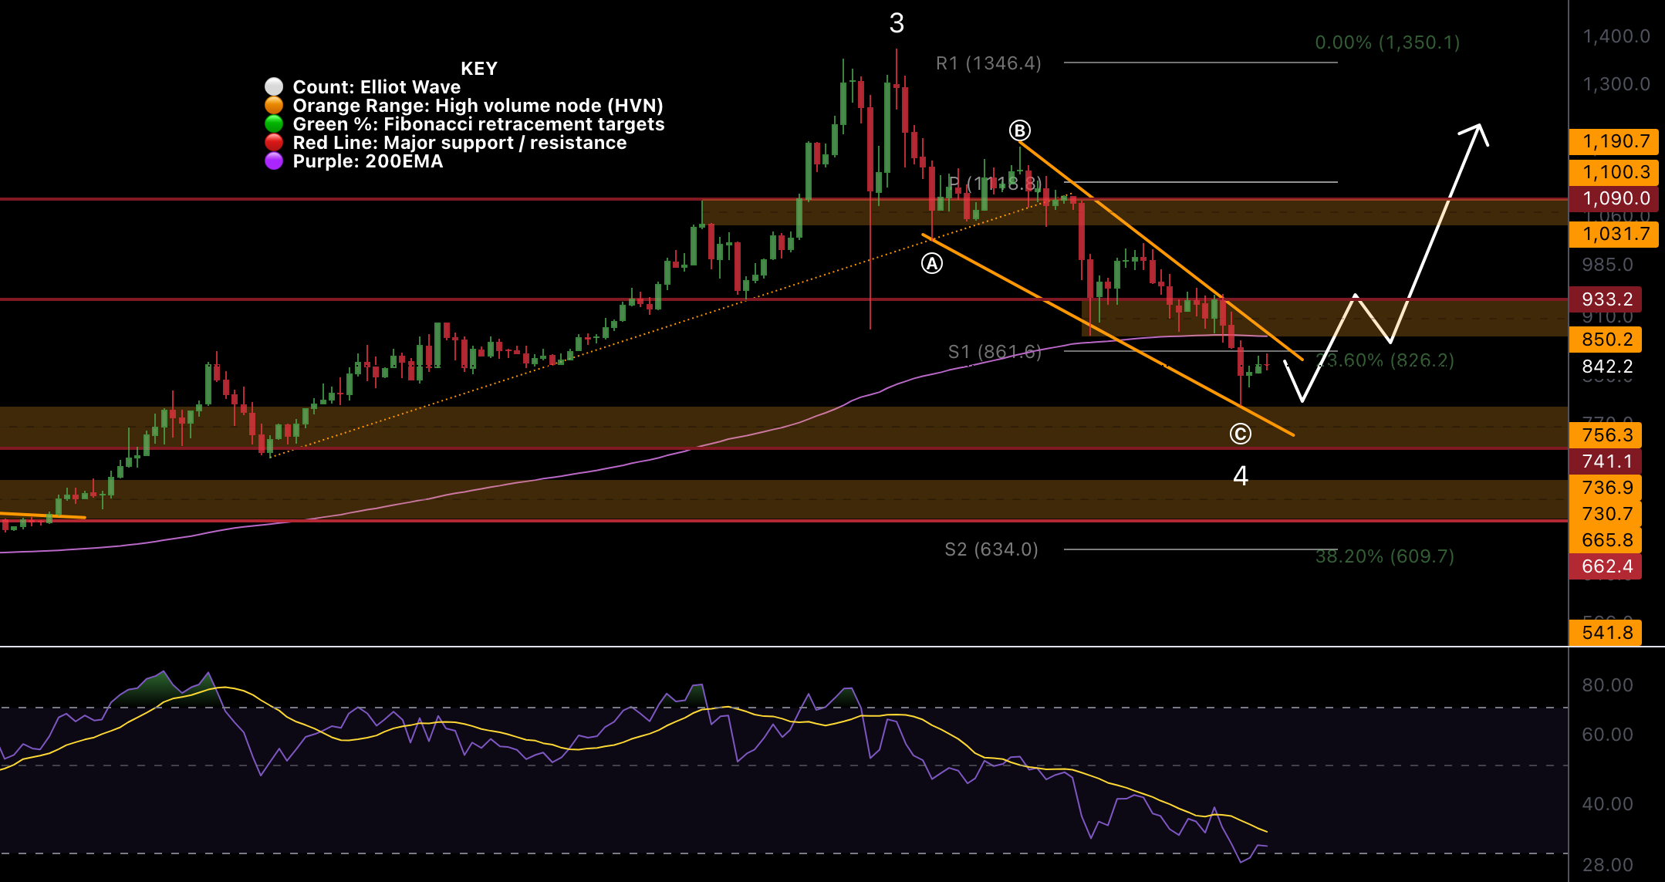
Task: Click the current price label 842.2
Action: [x=1606, y=367]
